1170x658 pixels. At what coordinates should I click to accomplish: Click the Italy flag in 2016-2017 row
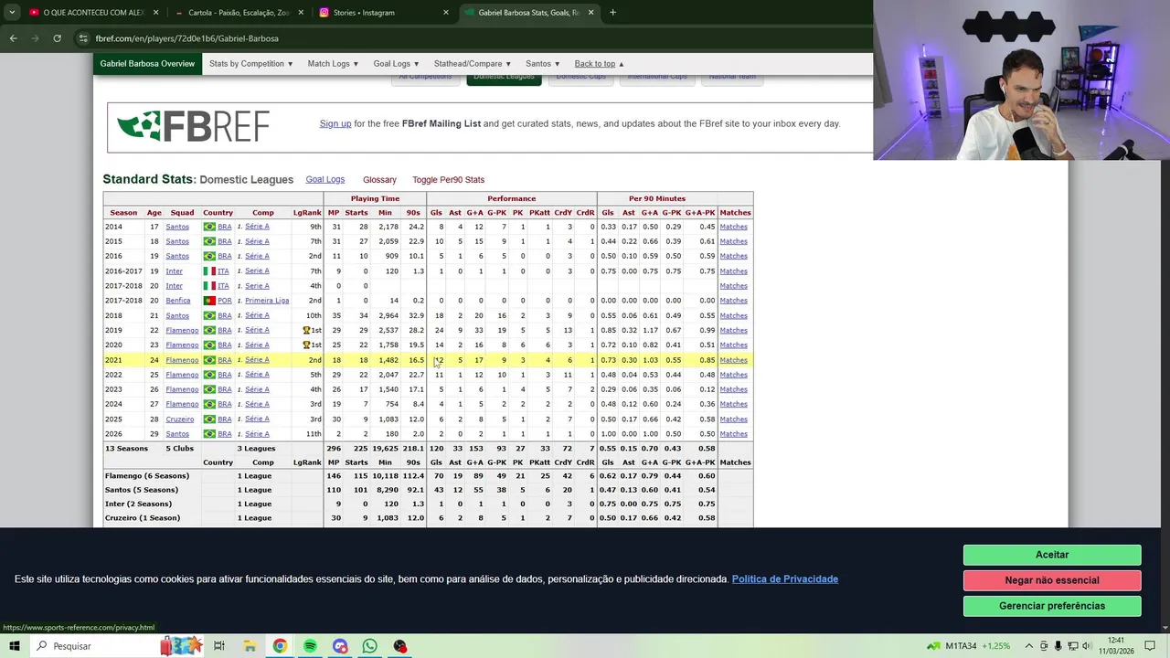(x=209, y=271)
